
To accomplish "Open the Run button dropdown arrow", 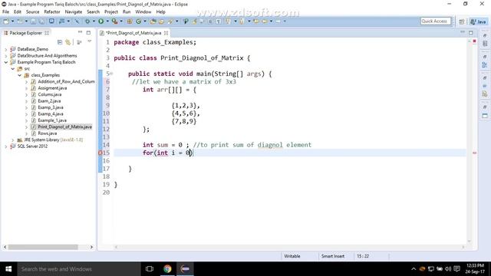I will coord(107,21).
